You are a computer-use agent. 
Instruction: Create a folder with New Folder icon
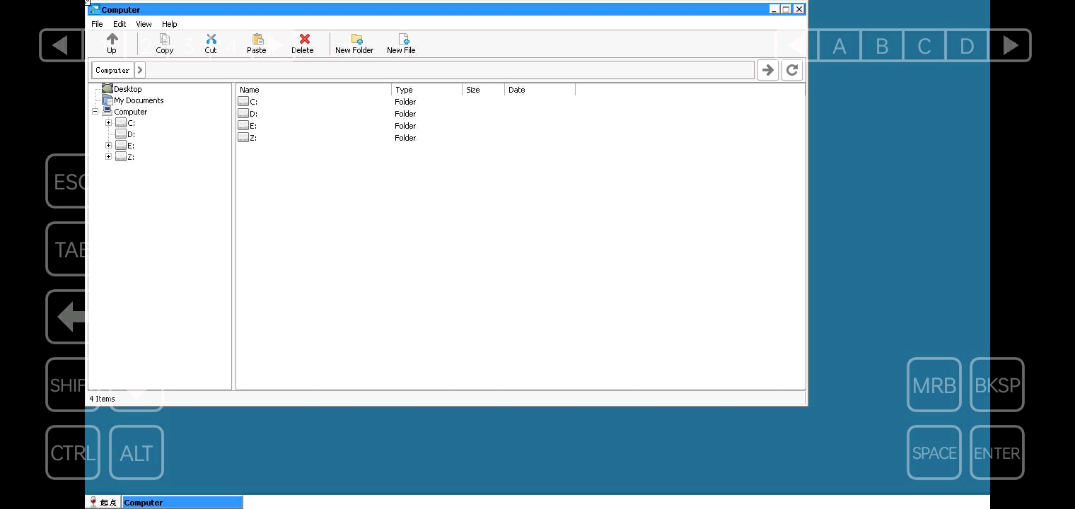click(x=356, y=40)
